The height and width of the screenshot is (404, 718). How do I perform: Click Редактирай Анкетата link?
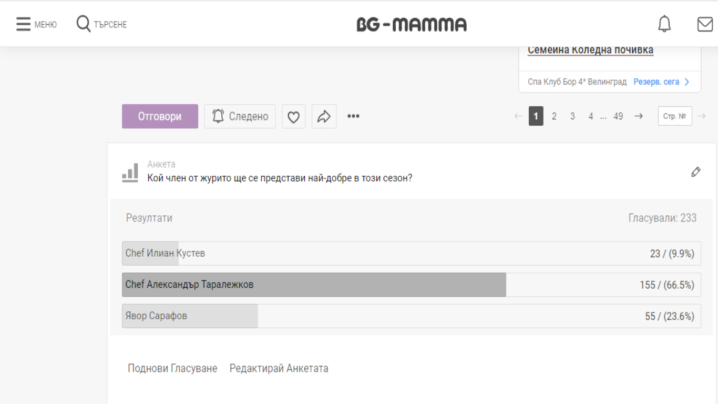click(x=279, y=368)
